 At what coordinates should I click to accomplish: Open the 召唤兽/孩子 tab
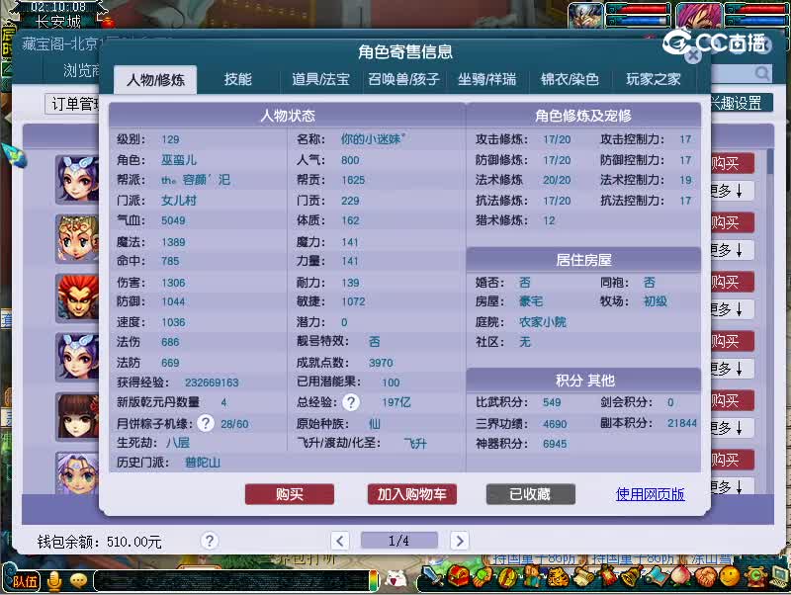[x=403, y=79]
